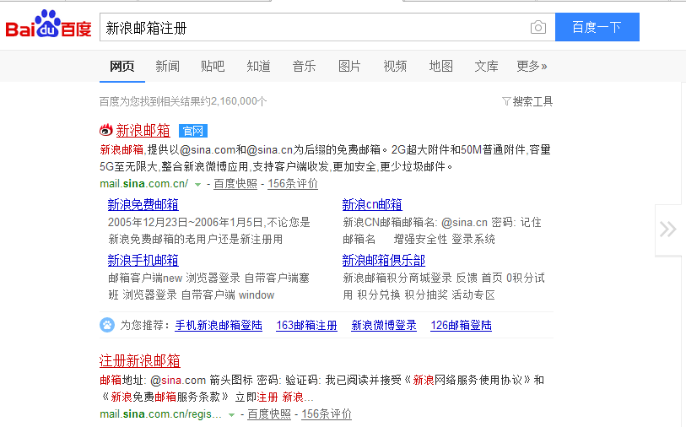The width and height of the screenshot is (686, 427).
Task: Open dropdown arrow after mail.sina.com.cn/regis...
Action: 231,414
